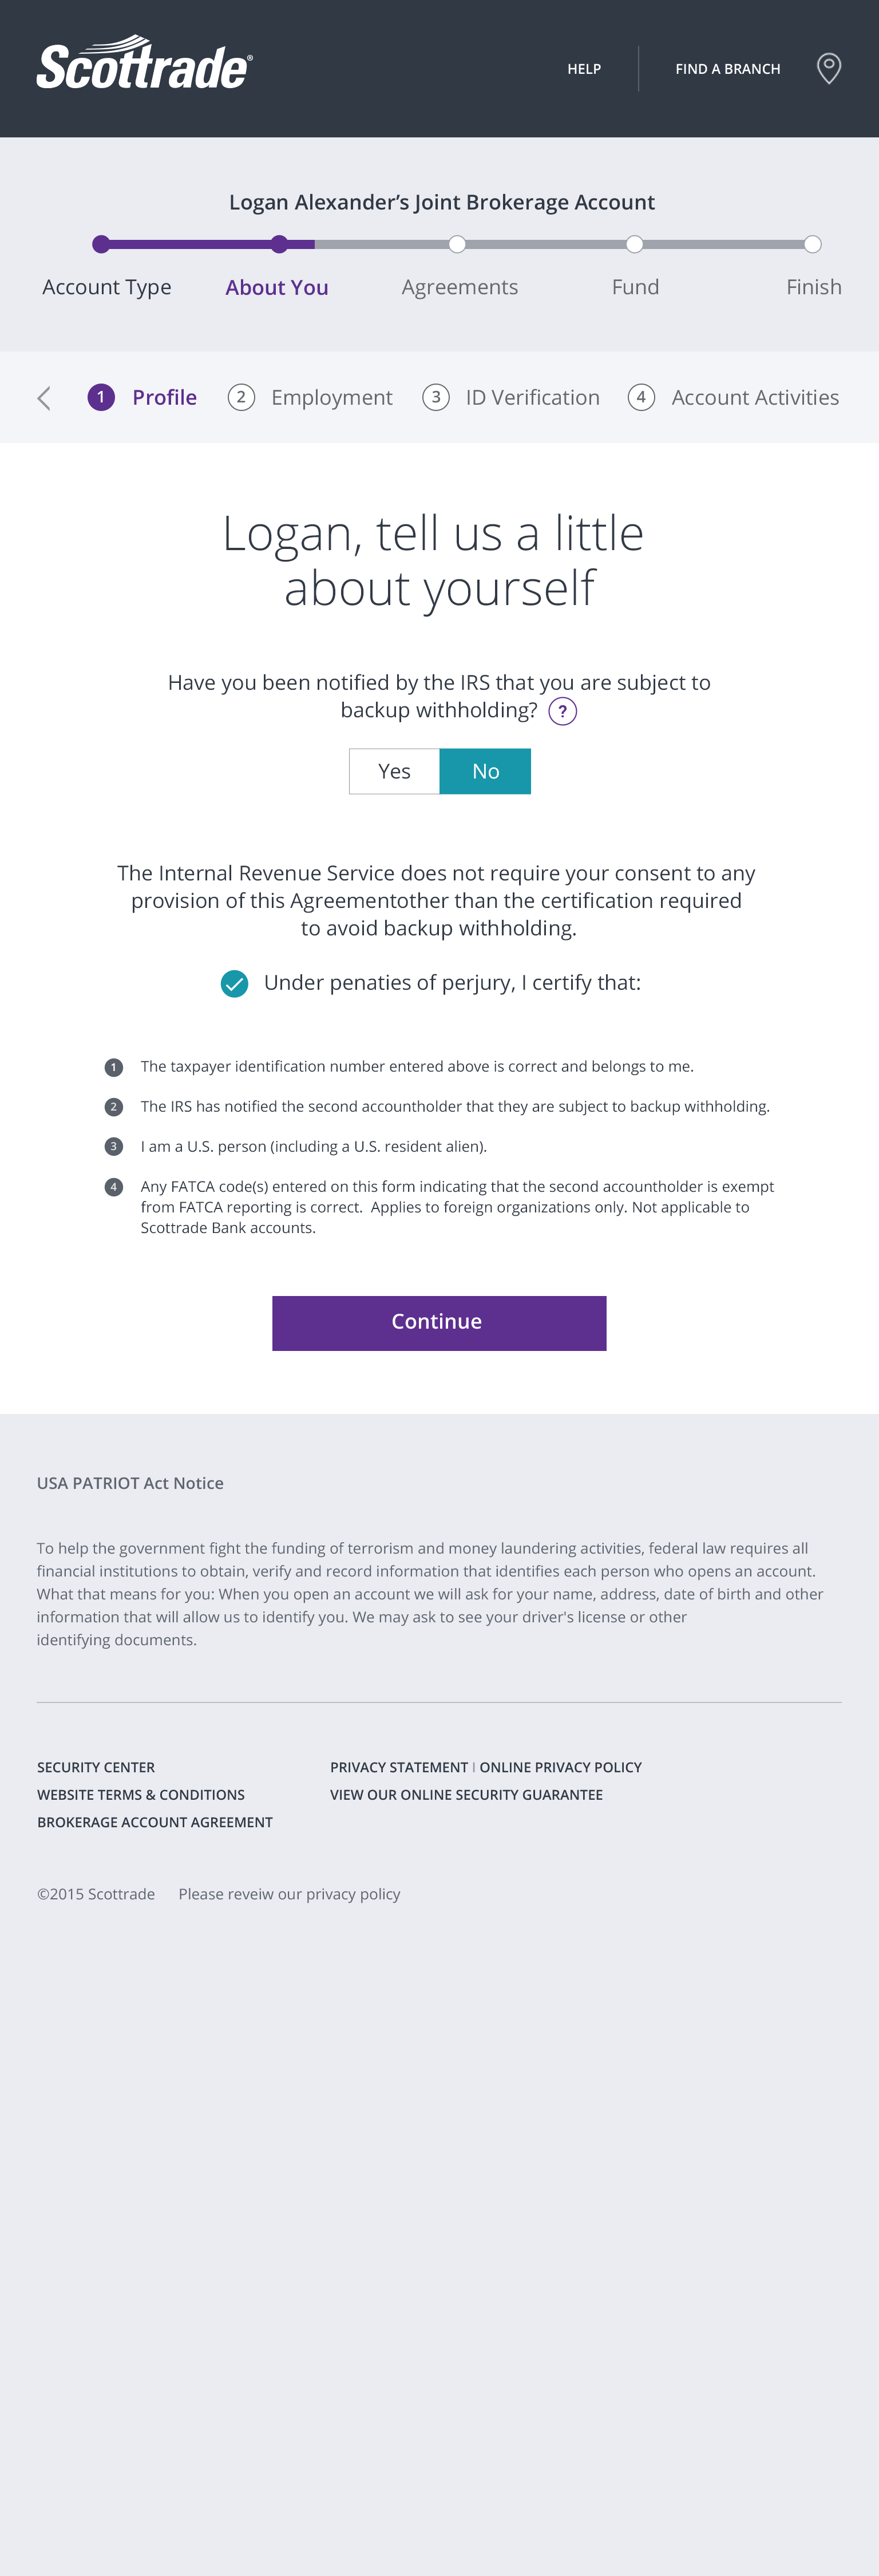Open the HELP link in header
The width and height of the screenshot is (879, 2576).
pos(584,69)
